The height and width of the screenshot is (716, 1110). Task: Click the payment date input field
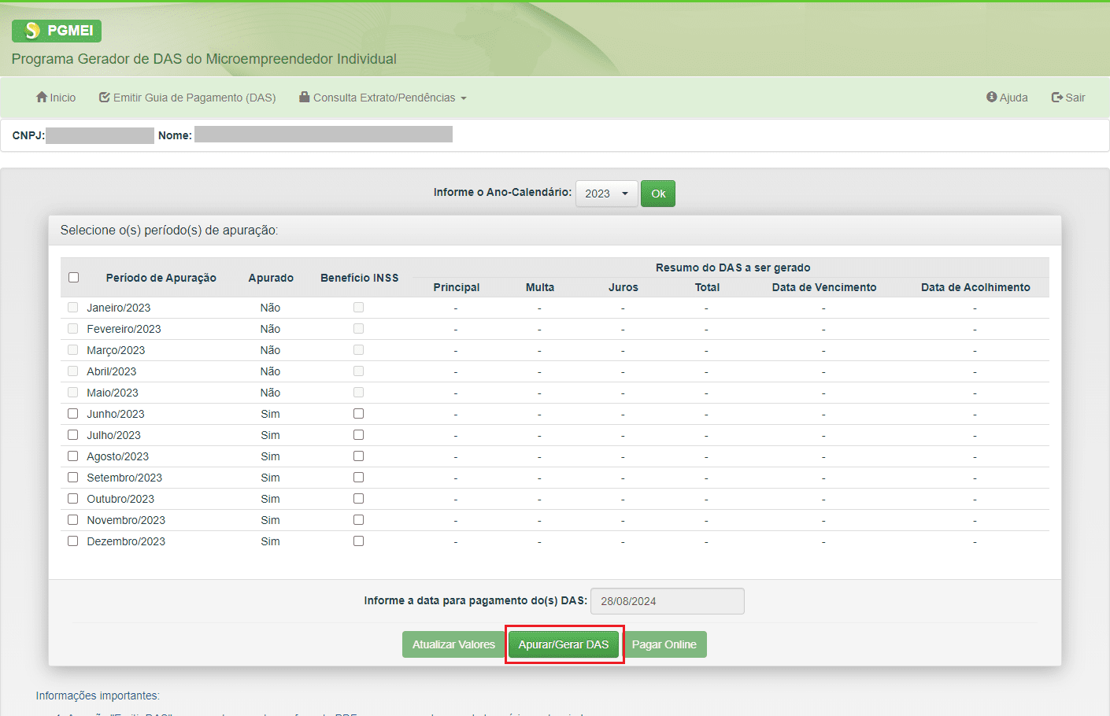pyautogui.click(x=667, y=600)
